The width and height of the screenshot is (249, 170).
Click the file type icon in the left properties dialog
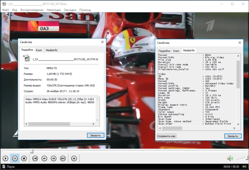coord(27,58)
